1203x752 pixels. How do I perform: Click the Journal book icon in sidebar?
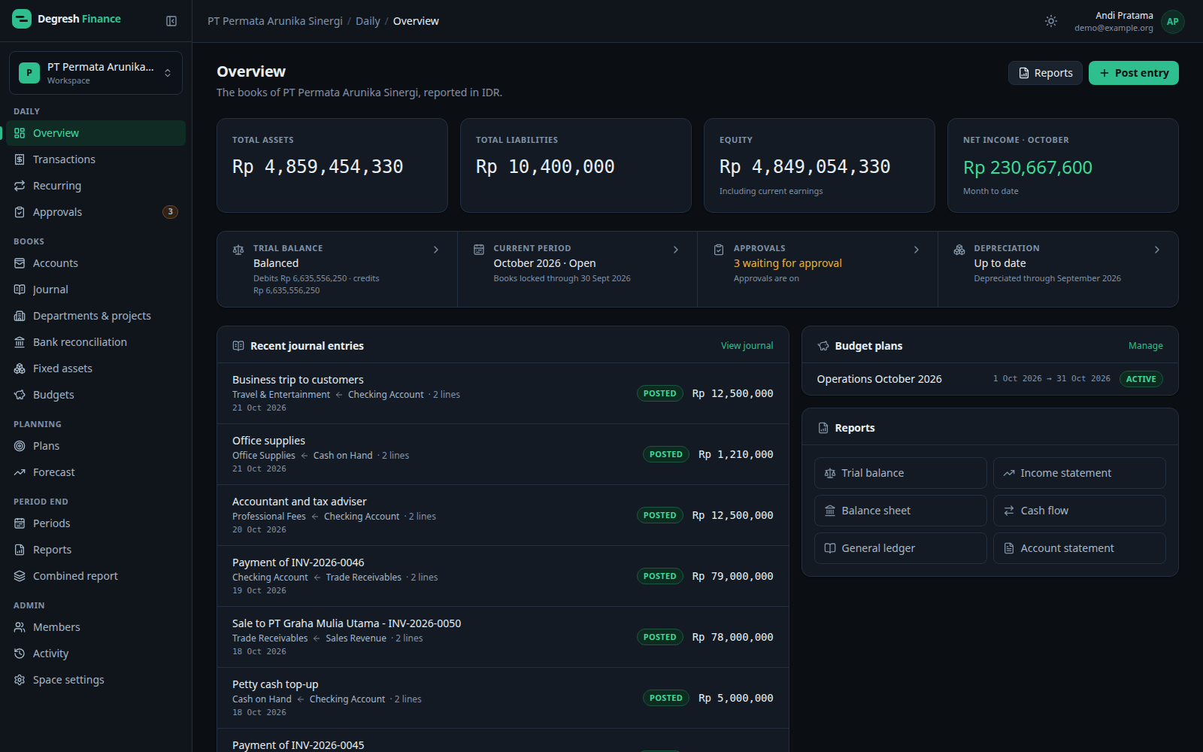tap(20, 290)
